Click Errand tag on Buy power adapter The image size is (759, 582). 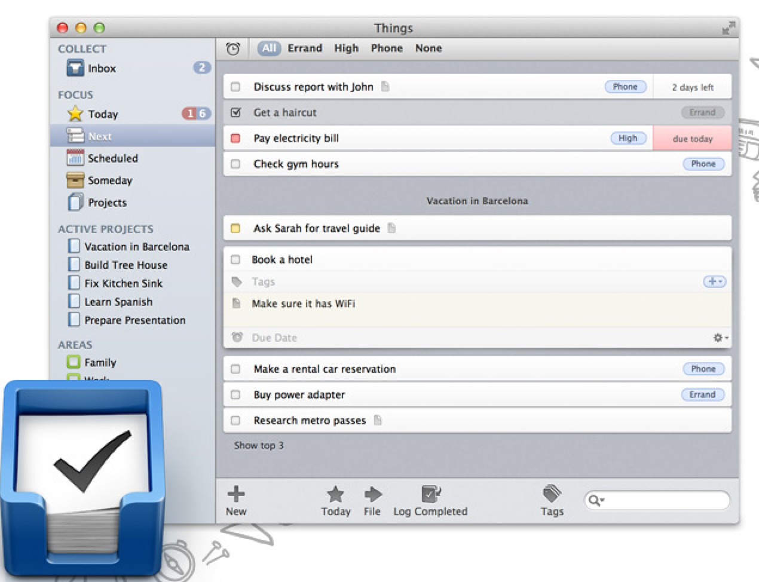pyautogui.click(x=702, y=394)
